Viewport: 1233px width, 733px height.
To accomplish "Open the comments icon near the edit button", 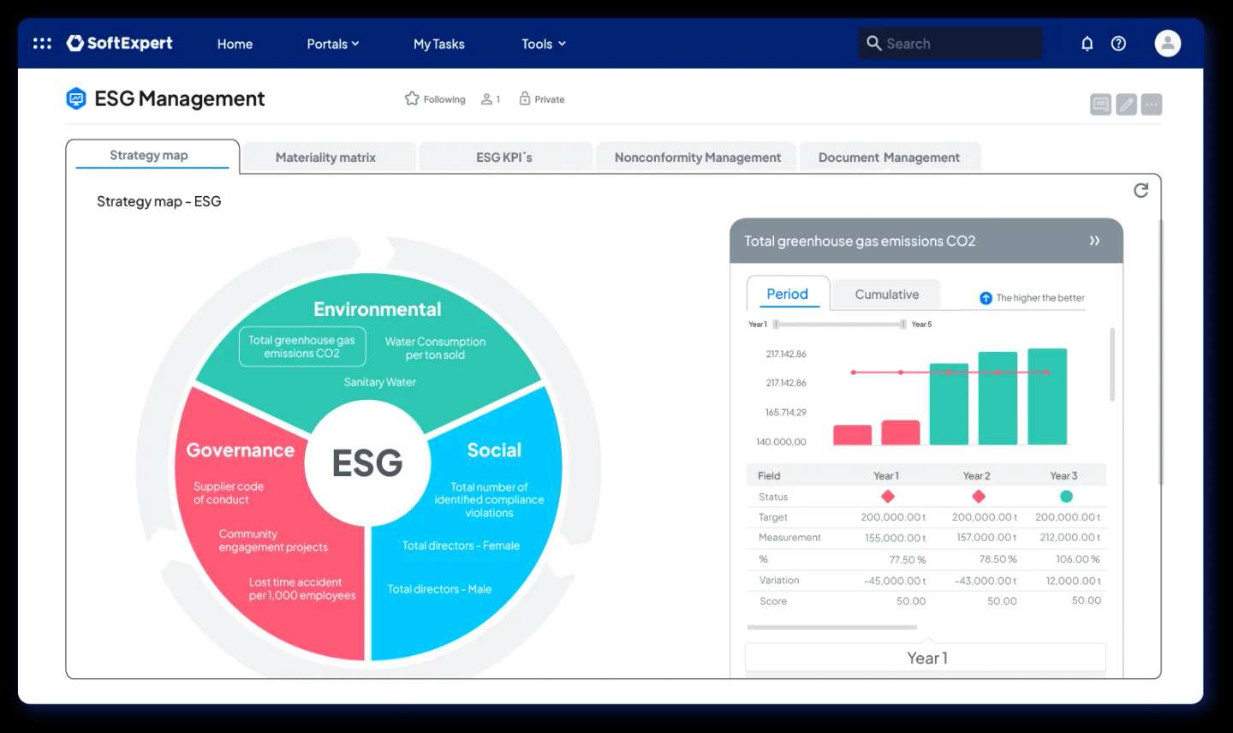I will tap(1099, 104).
